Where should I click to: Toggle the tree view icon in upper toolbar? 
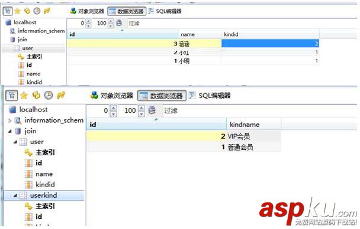[x=8, y=11]
